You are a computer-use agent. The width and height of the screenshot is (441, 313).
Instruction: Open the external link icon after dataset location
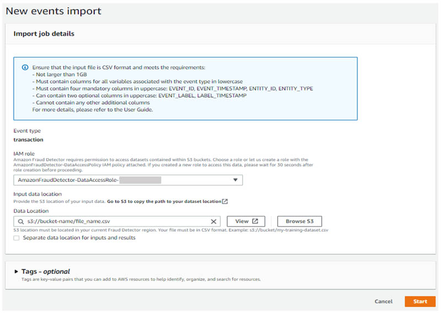point(225,201)
